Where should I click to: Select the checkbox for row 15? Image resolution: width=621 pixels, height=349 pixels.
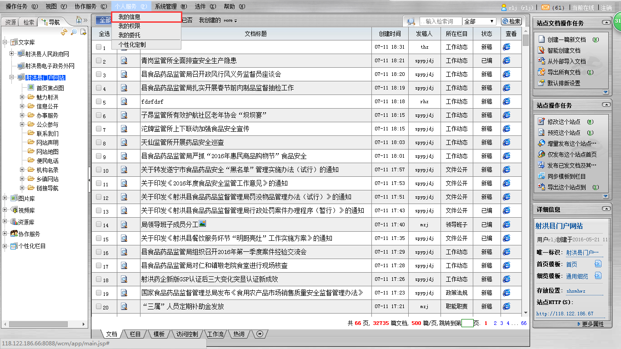pos(99,238)
